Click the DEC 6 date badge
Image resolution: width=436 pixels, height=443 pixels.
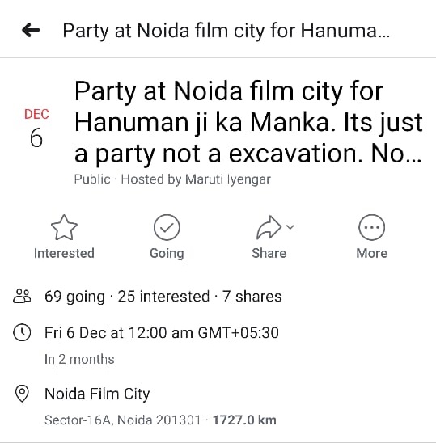click(x=36, y=128)
